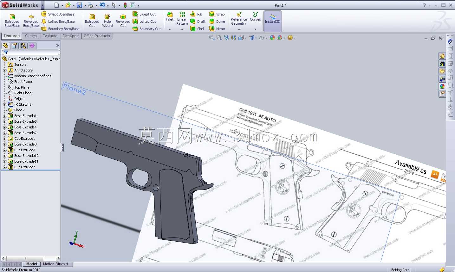The height and width of the screenshot is (272, 455).
Task: Choose Lofted Cut feature
Action: tap(144, 22)
